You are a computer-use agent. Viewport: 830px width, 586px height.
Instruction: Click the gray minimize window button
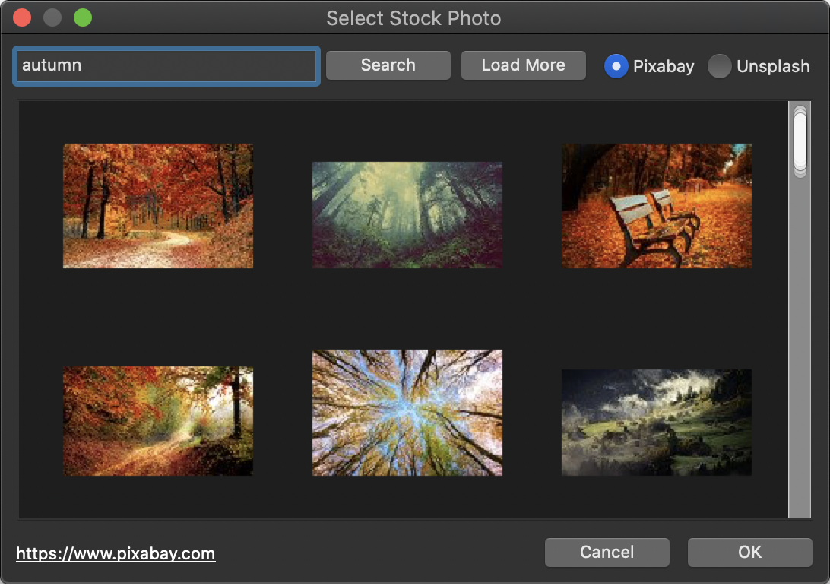pos(52,17)
